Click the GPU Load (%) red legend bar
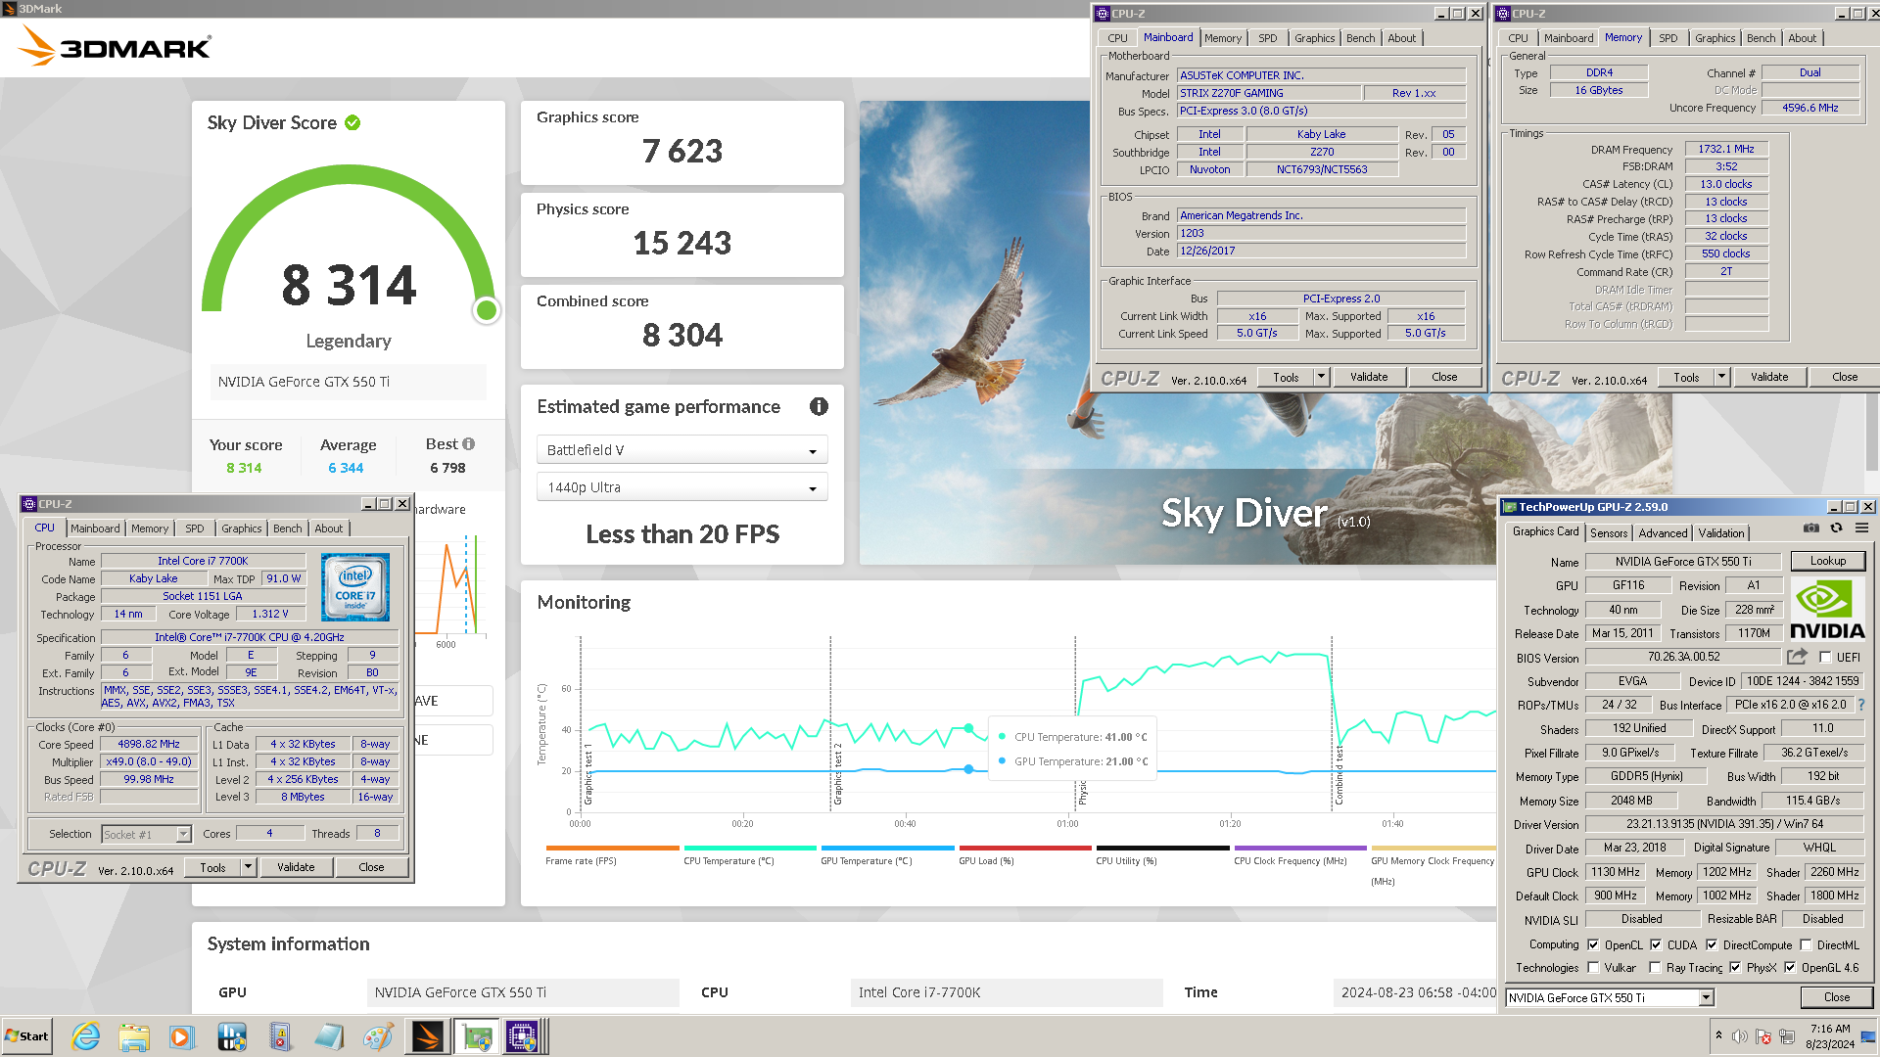This screenshot has width=1880, height=1057. pyautogui.click(x=1025, y=848)
